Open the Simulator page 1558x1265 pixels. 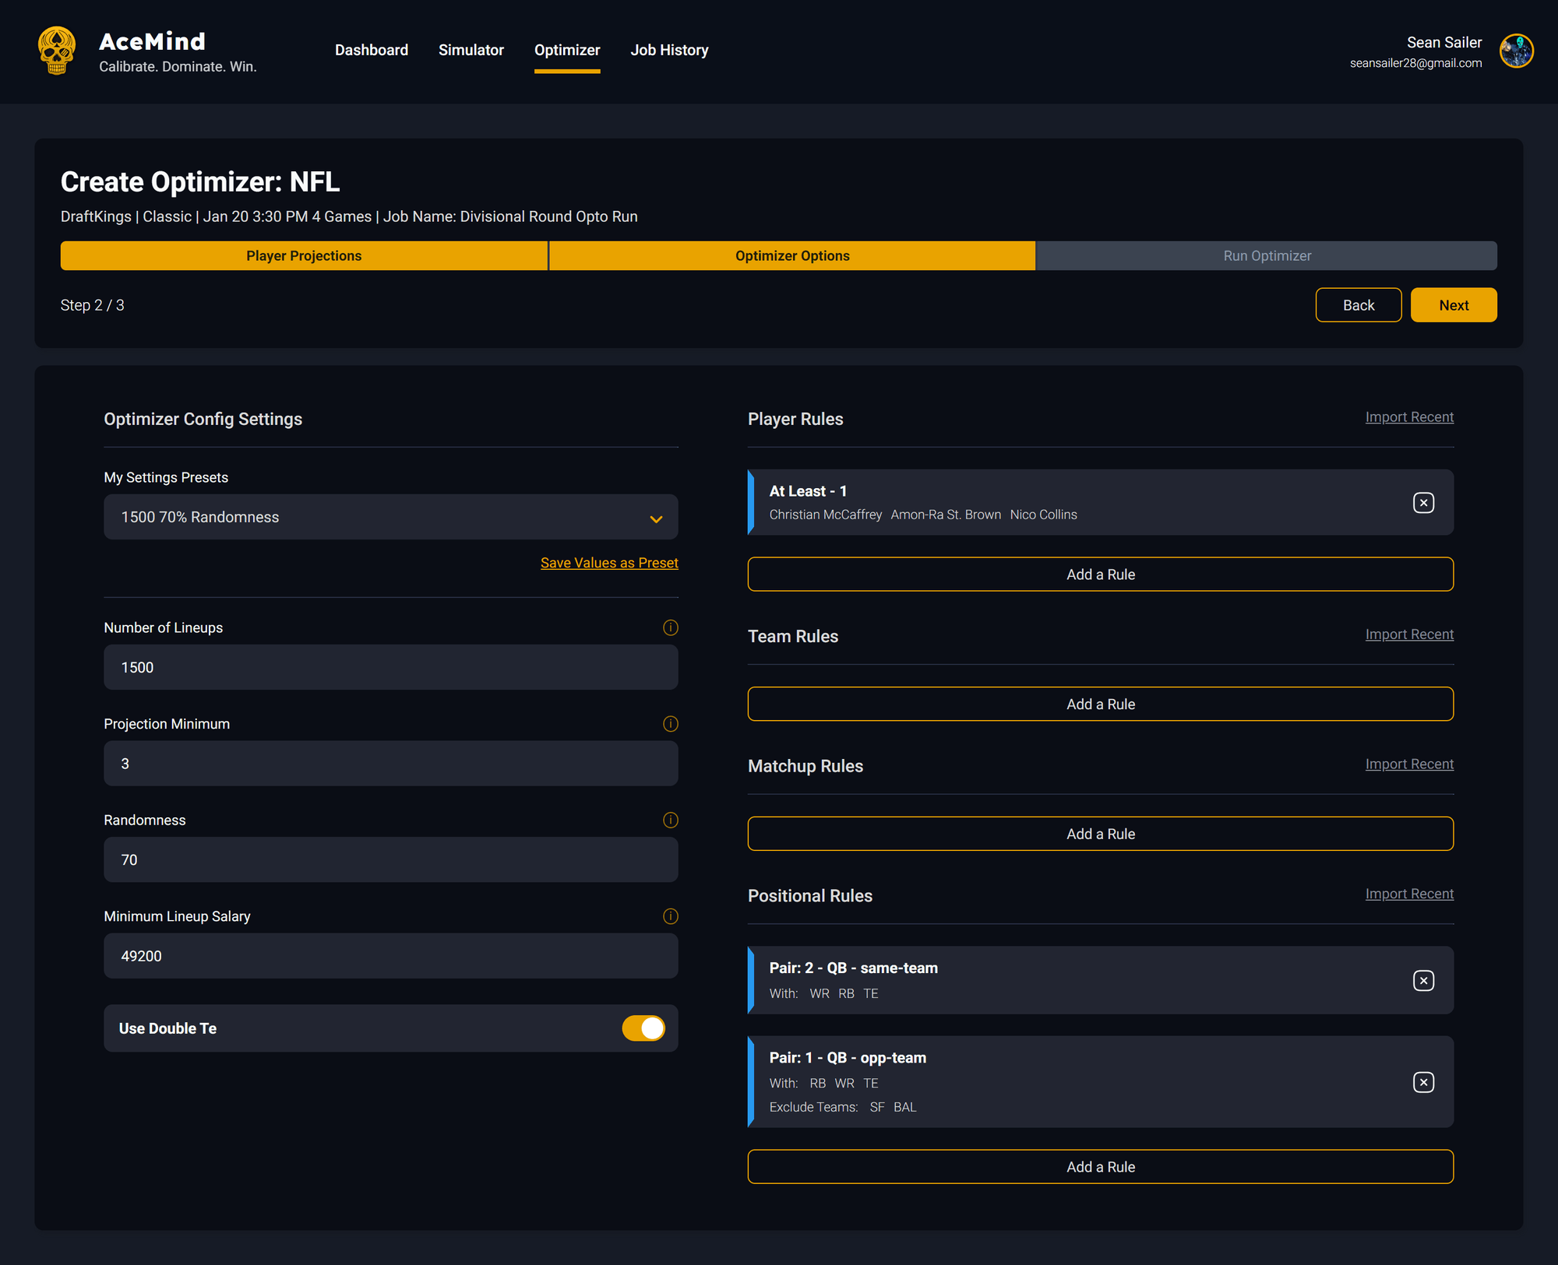tap(471, 49)
